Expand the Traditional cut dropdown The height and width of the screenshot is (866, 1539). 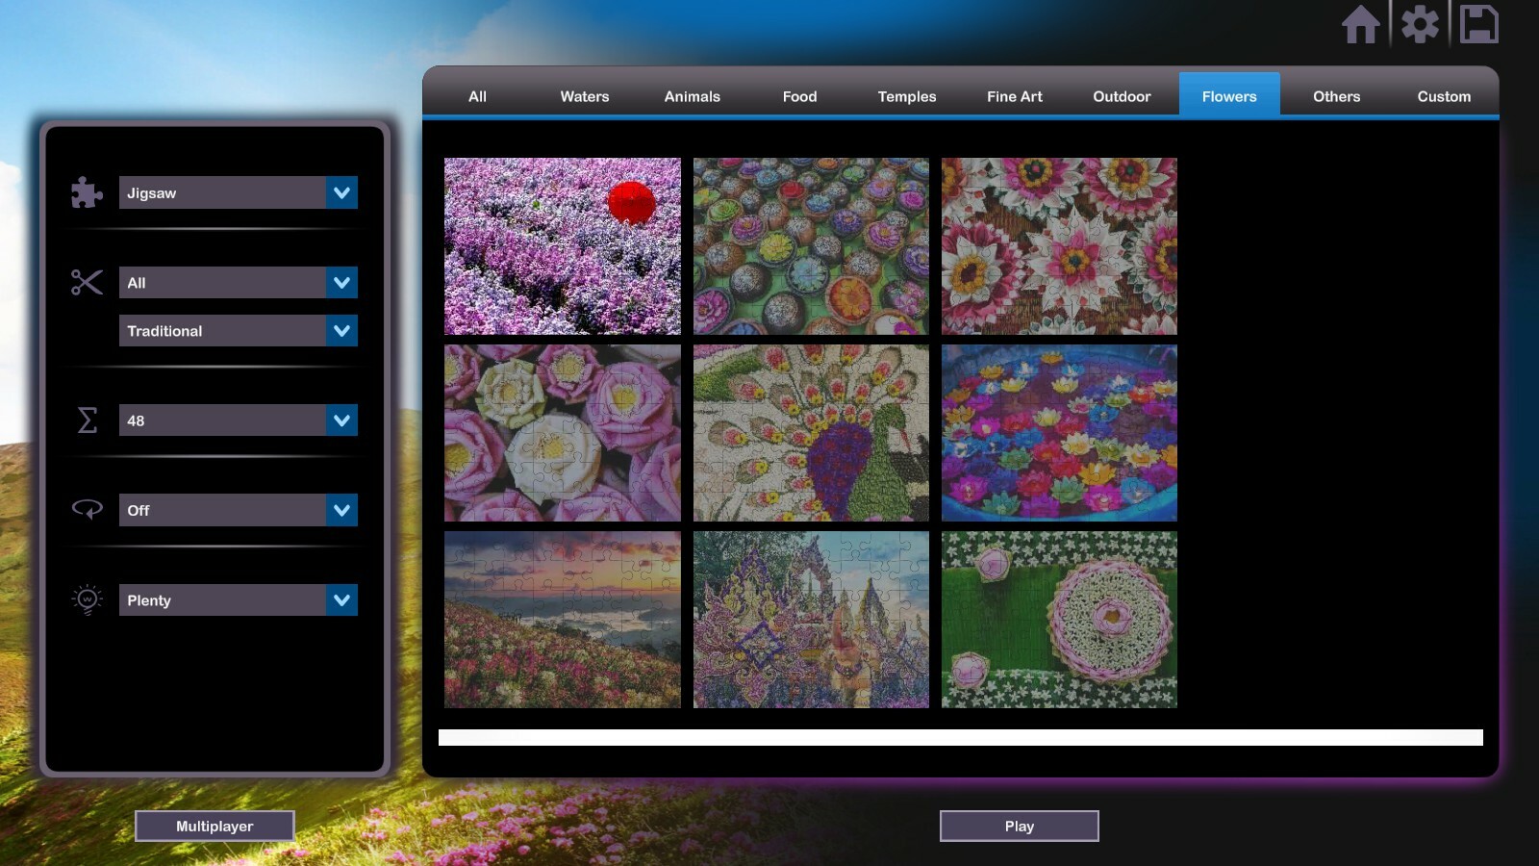tap(238, 330)
